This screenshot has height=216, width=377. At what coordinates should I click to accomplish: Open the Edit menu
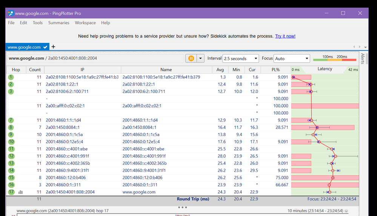click(23, 23)
